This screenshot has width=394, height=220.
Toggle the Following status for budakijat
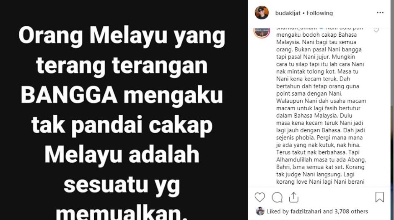pos(320,13)
